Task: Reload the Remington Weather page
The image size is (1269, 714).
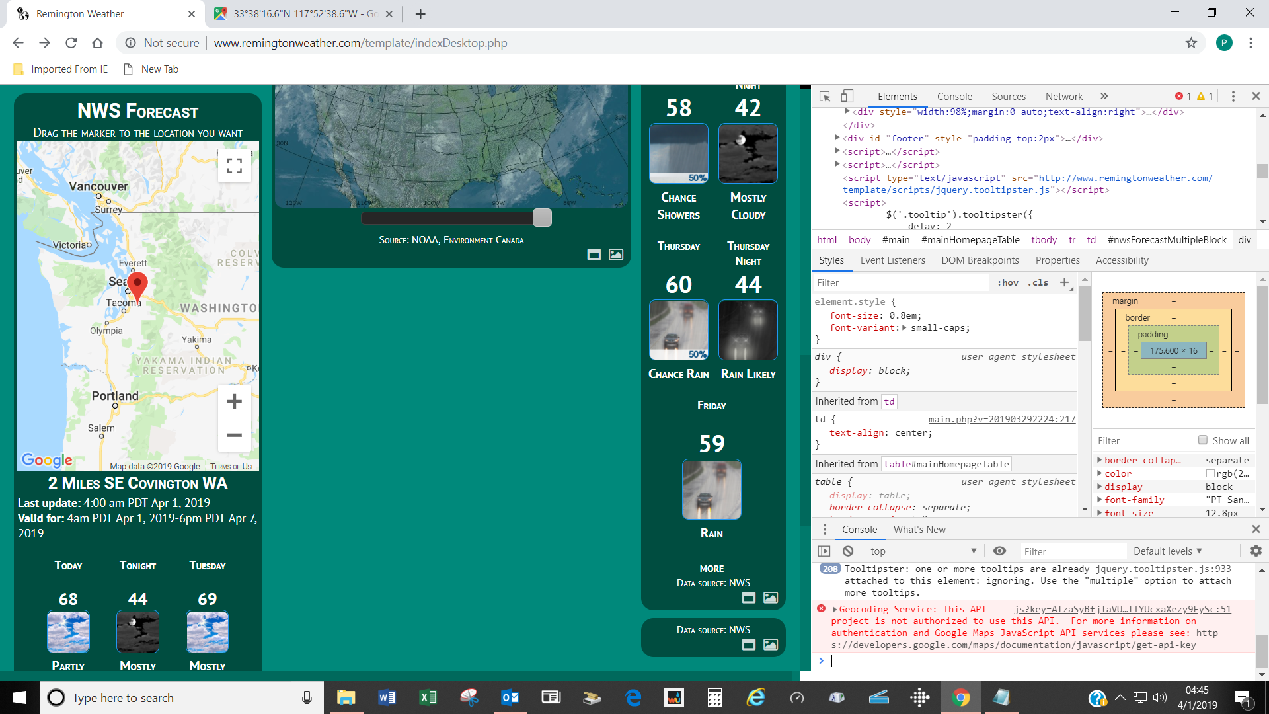Action: [x=71, y=43]
